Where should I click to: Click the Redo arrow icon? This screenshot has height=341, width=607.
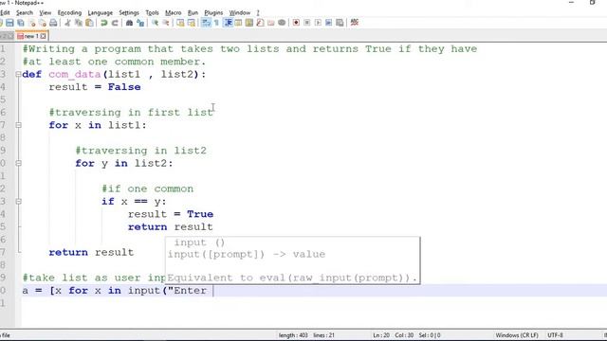coord(115,23)
